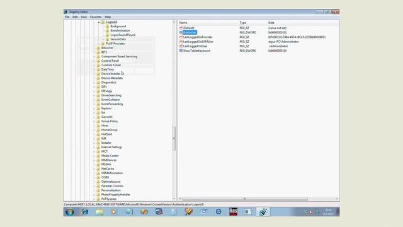Select the PhotoPropertyHandler key
The image size is (403, 227).
click(116, 195)
